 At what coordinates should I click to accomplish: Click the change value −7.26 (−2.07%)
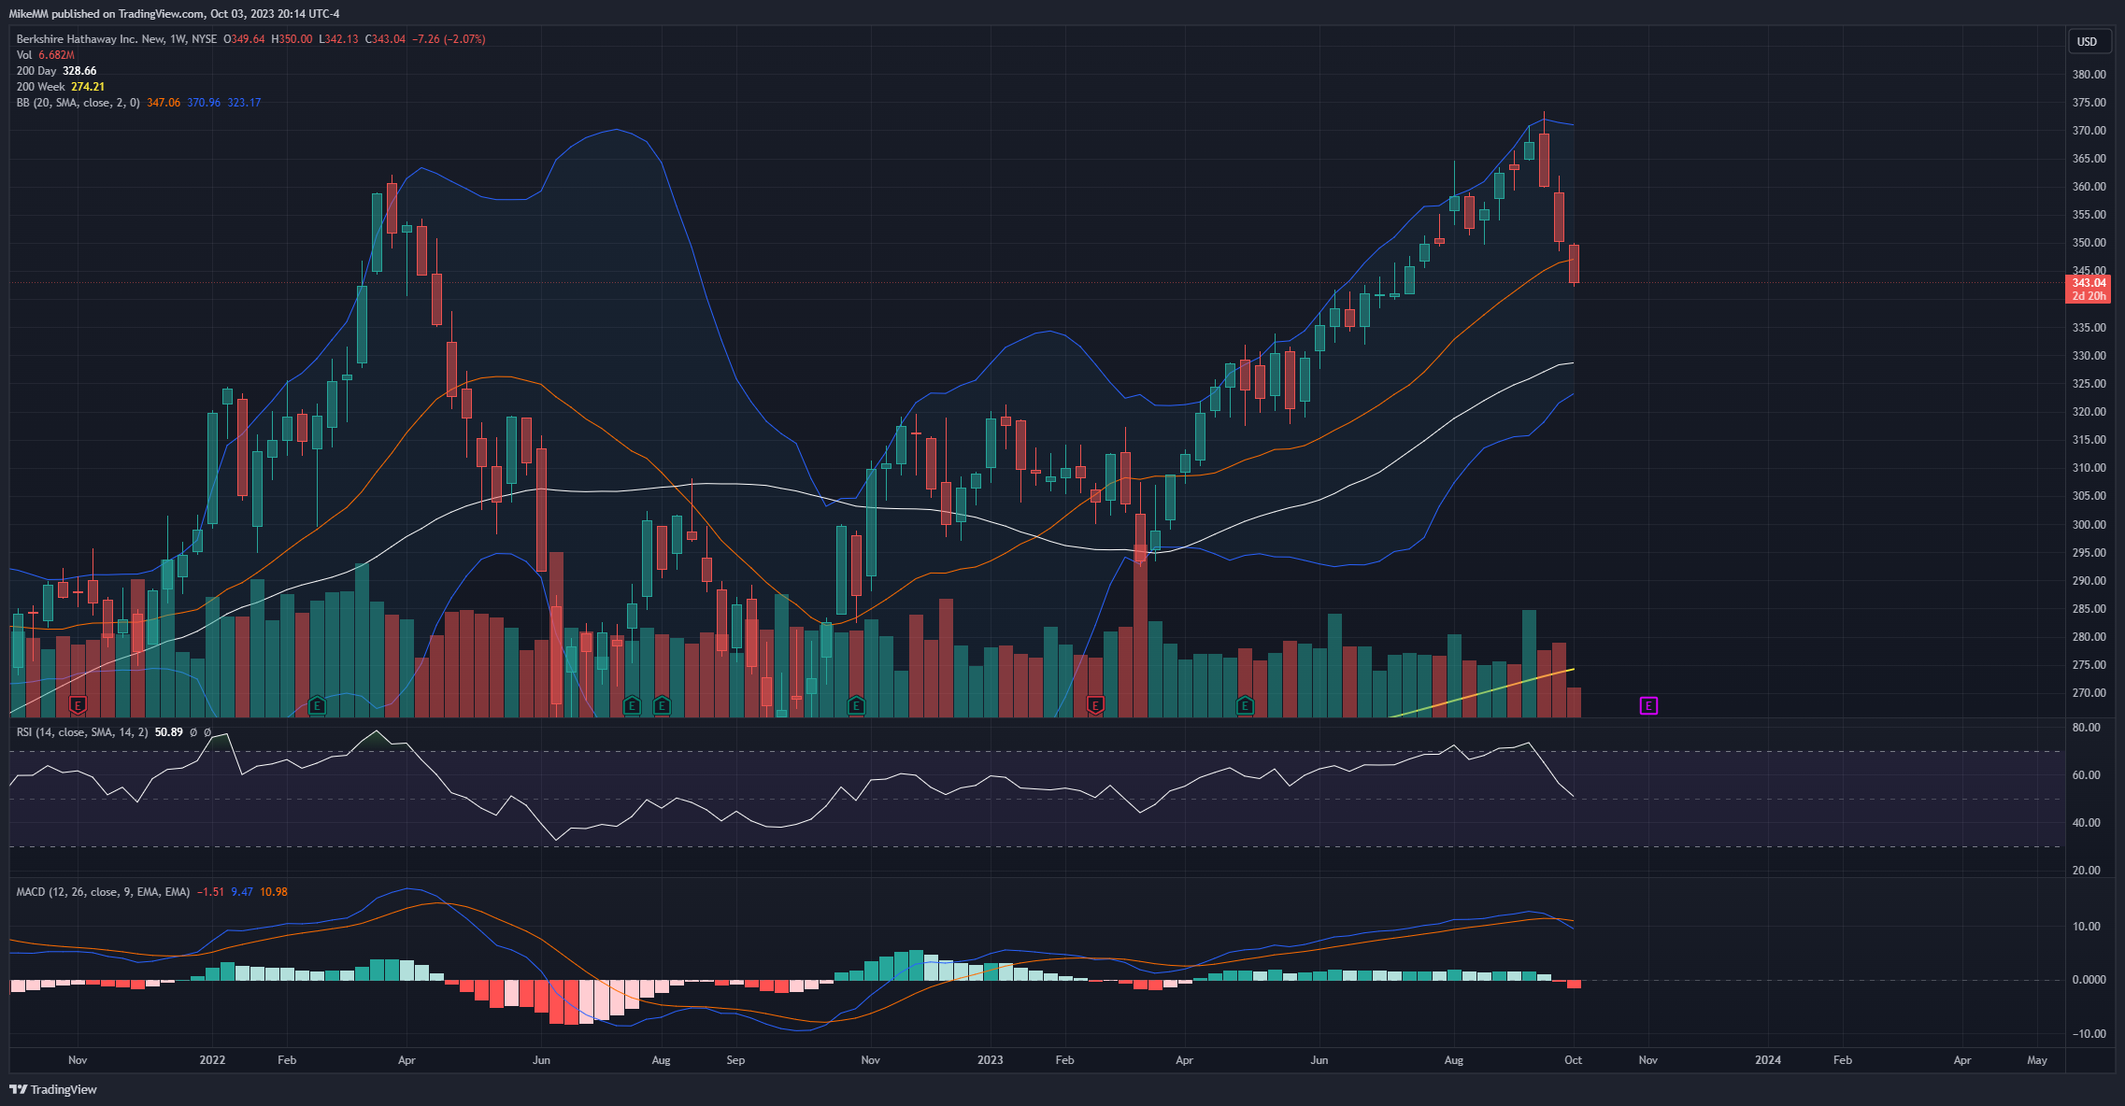[449, 39]
